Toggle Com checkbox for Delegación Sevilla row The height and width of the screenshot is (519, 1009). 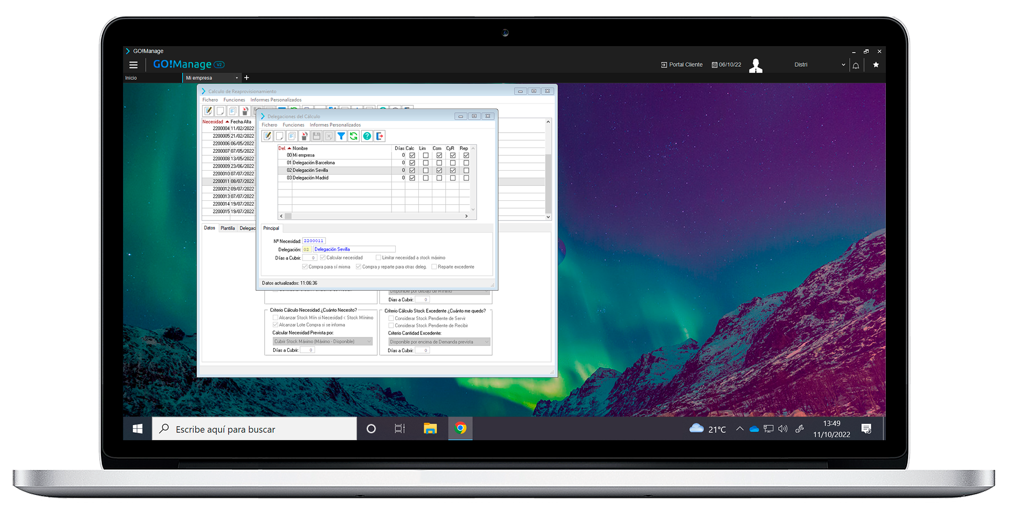click(439, 171)
